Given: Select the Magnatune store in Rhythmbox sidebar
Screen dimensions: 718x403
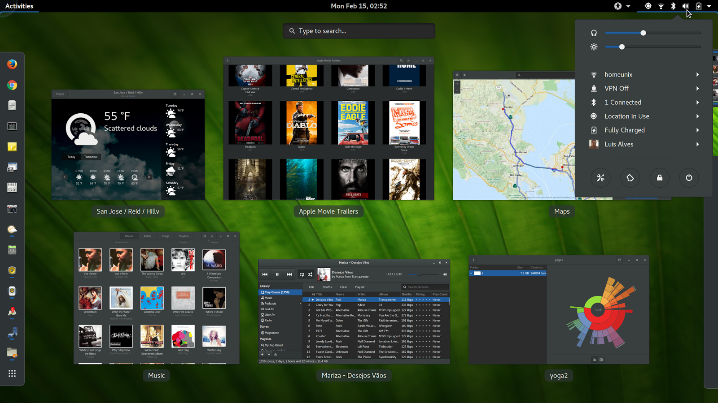Looking at the screenshot, I should pos(271,333).
